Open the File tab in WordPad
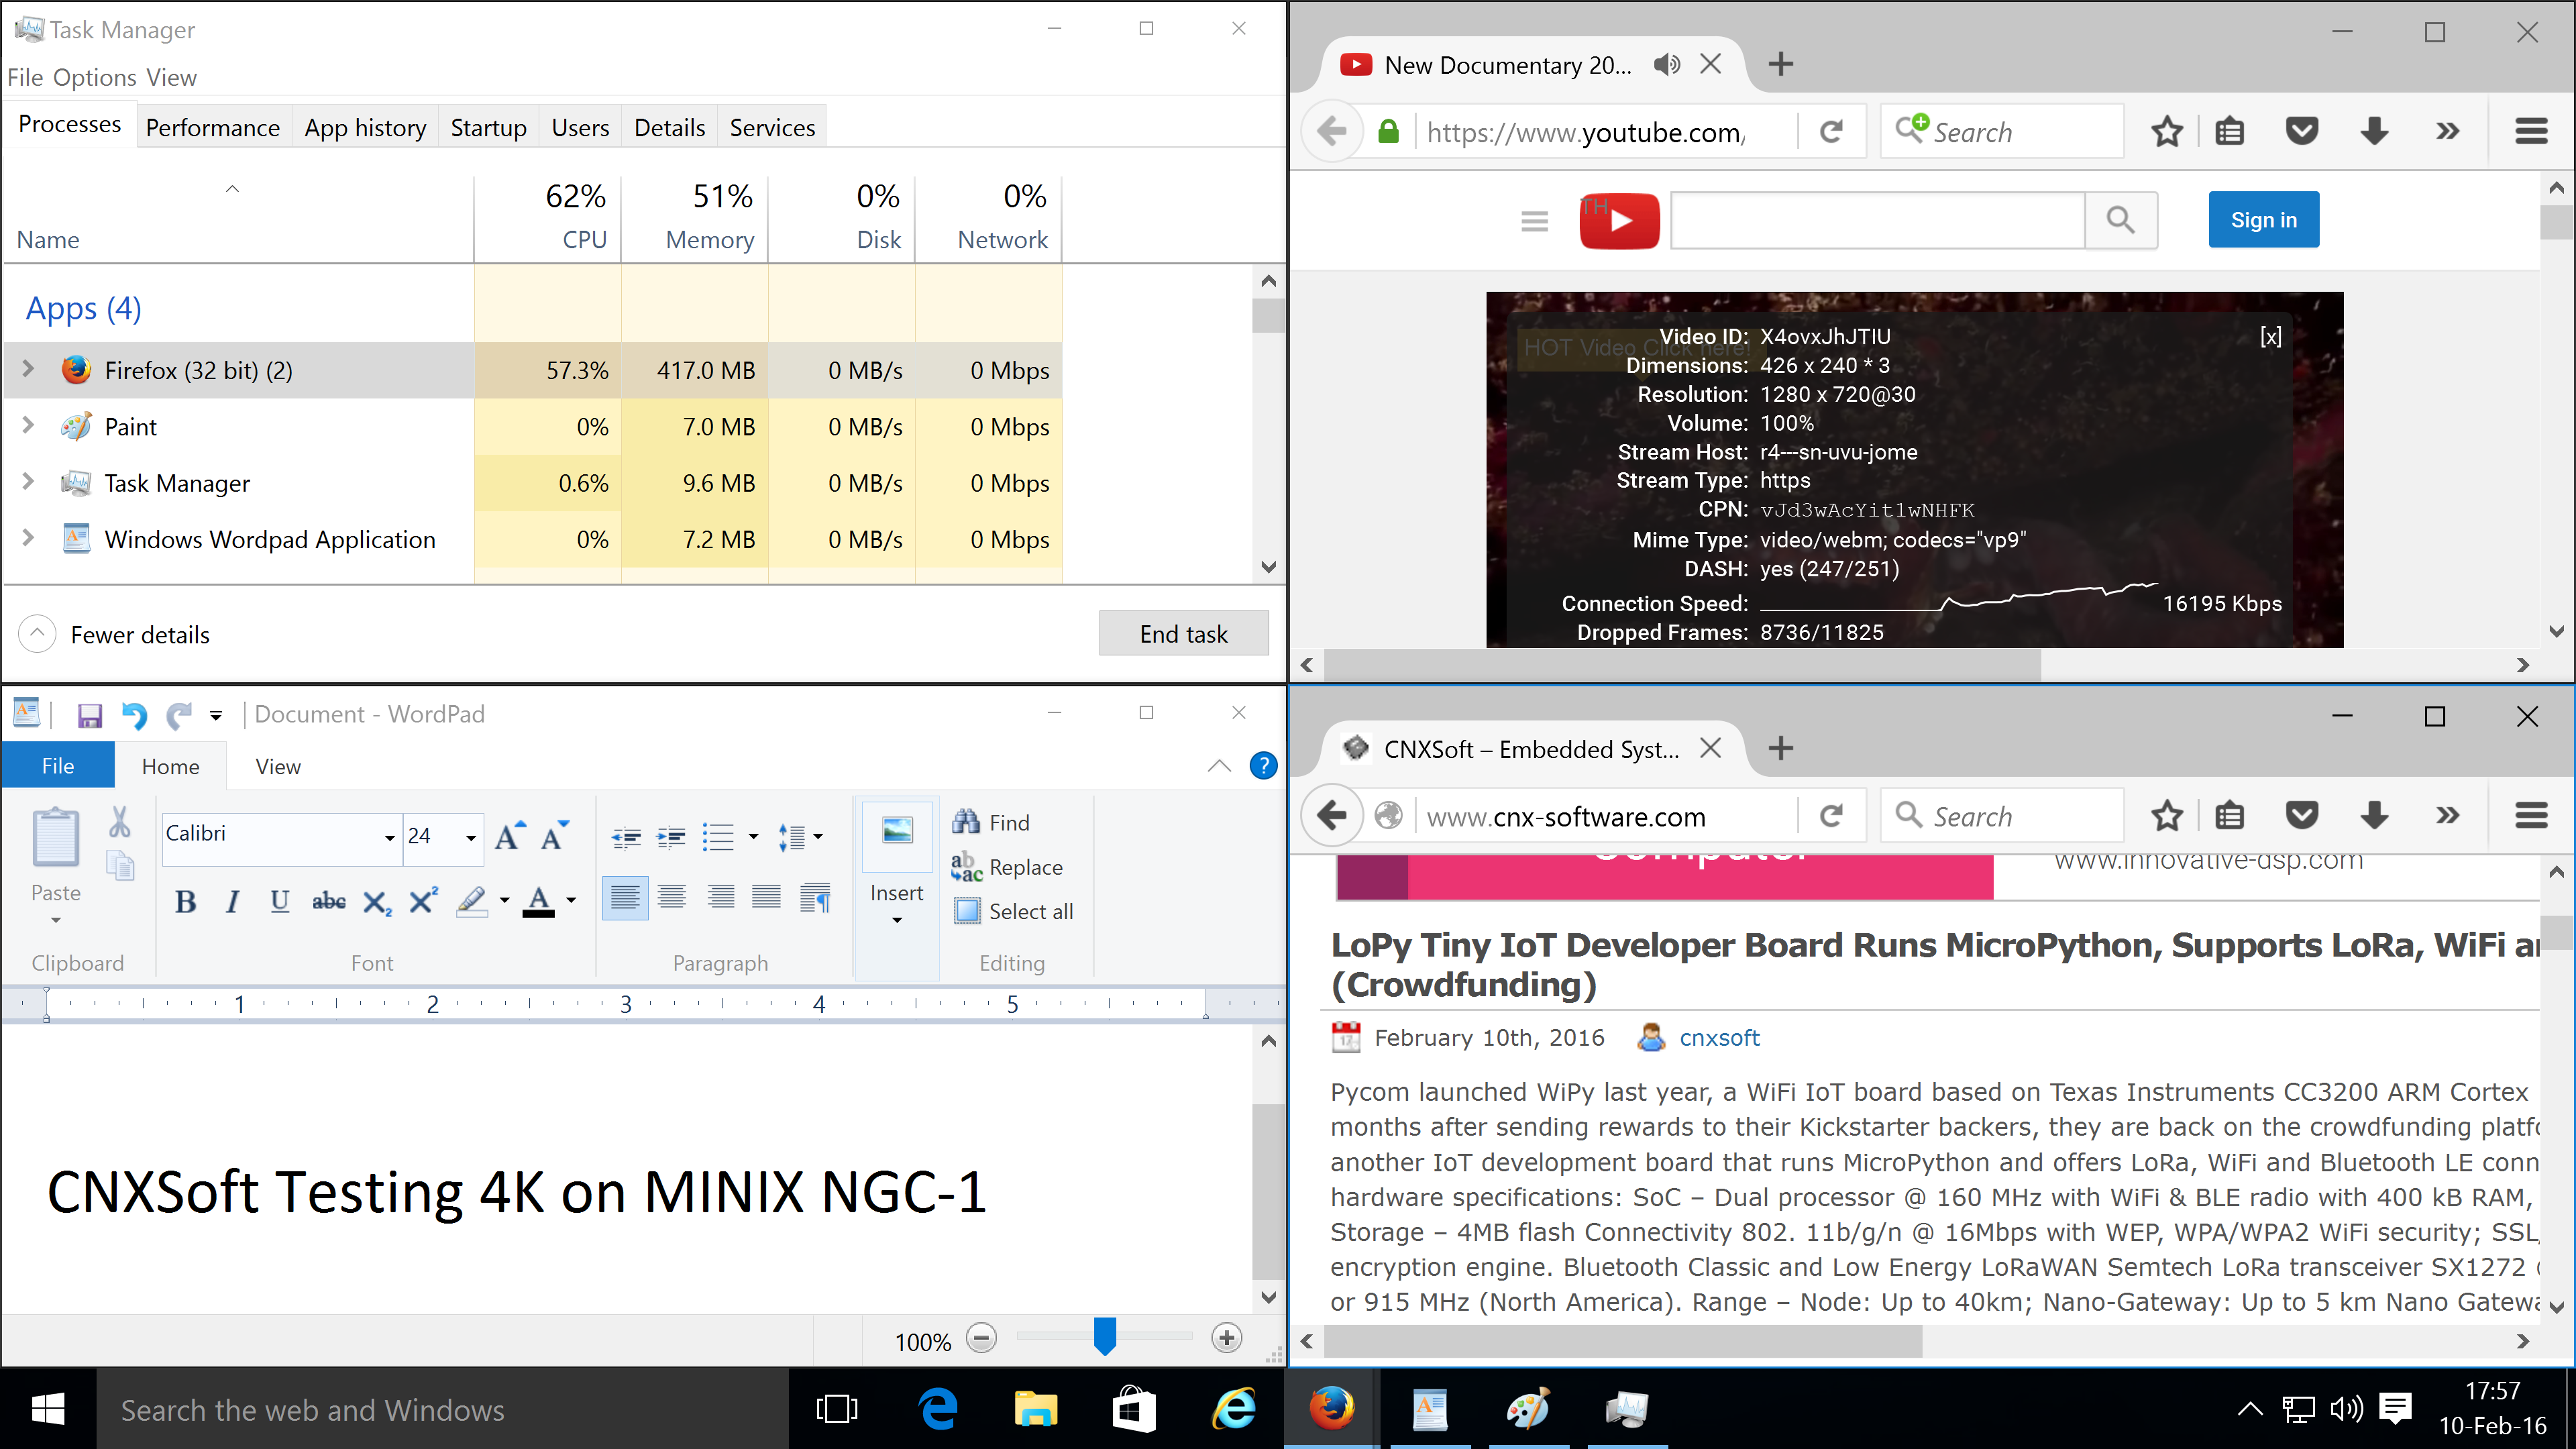 58,766
